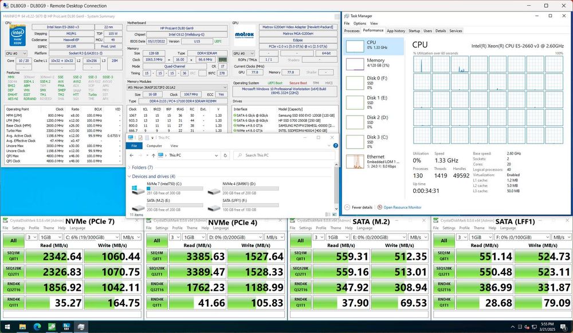
Task: Open the Windows Start menu
Action: coord(7,327)
